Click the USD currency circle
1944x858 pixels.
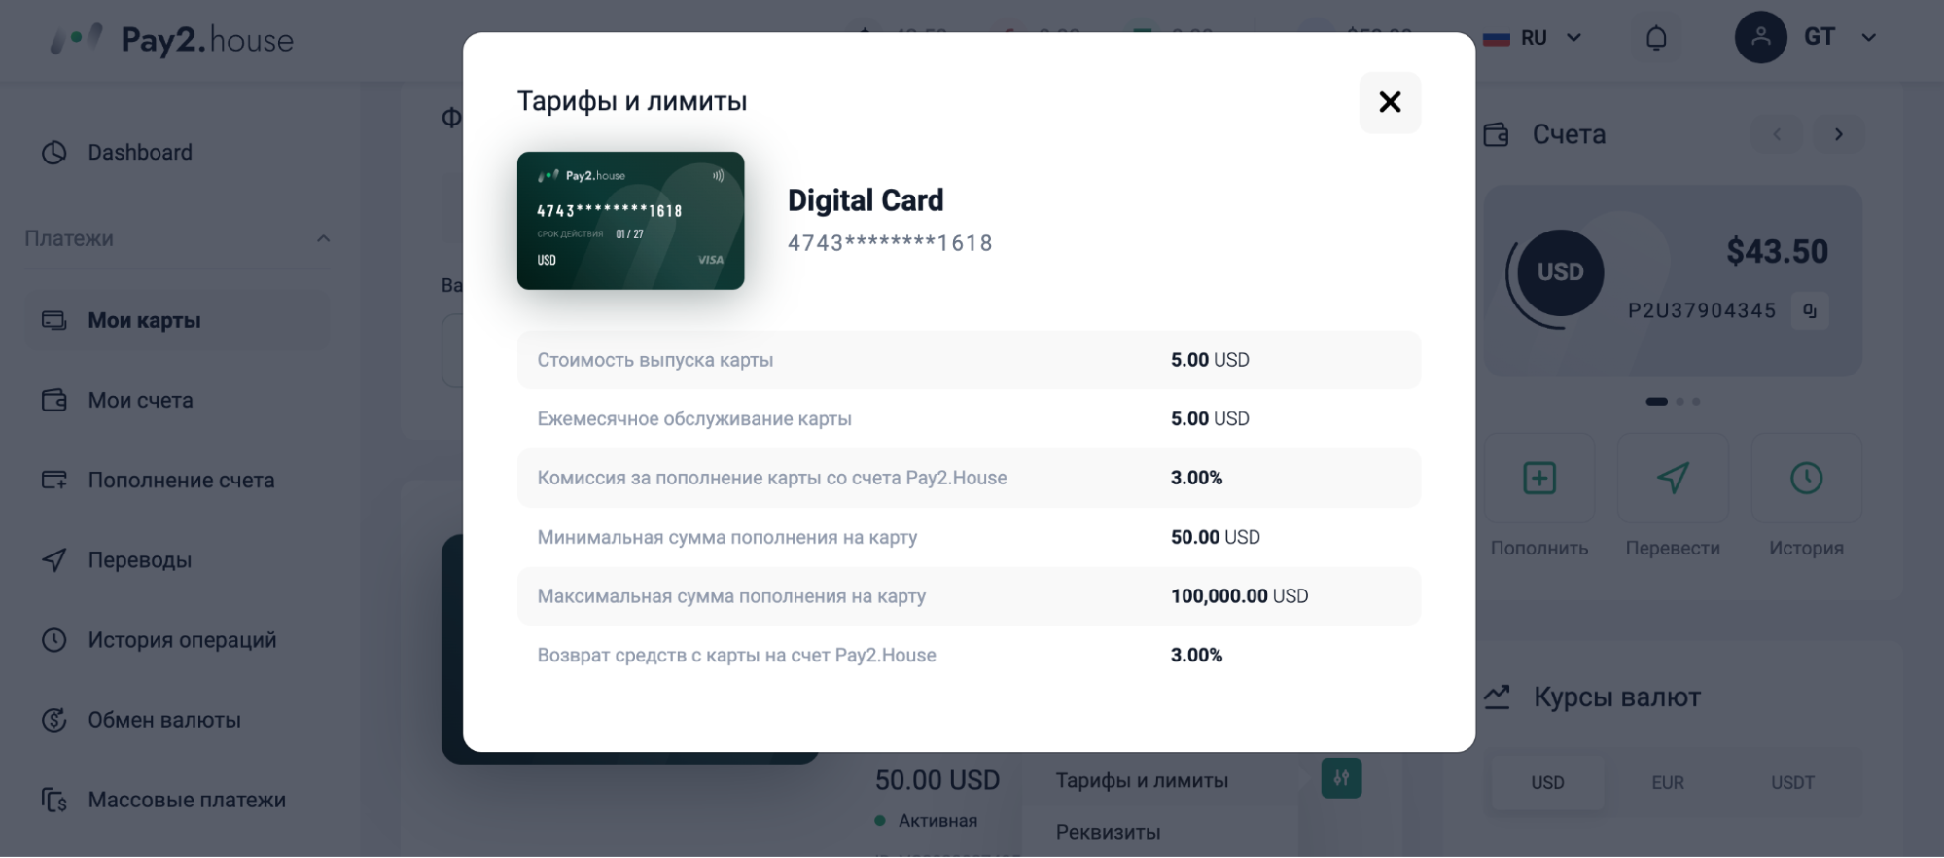tap(1560, 272)
